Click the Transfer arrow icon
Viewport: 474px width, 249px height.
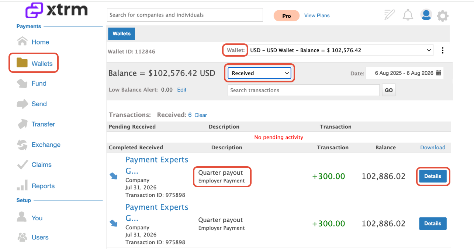(x=23, y=124)
